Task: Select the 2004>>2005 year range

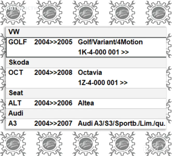Action: [53, 42]
